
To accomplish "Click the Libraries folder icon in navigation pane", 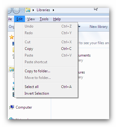I will click(x=12, y=69).
